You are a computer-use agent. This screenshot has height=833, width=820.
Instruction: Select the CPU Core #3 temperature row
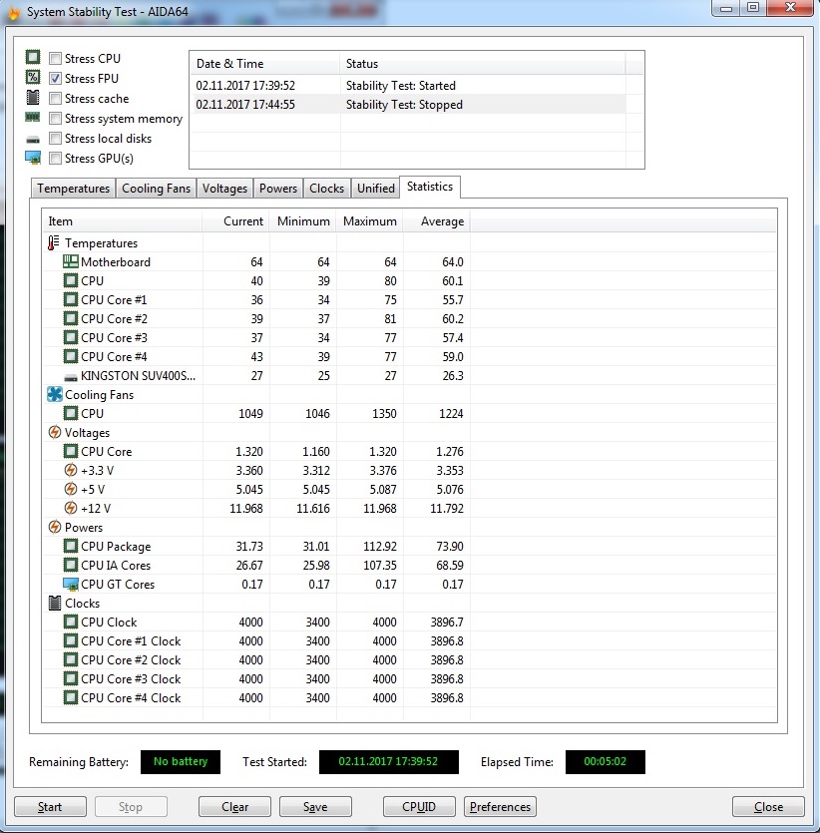(x=256, y=337)
